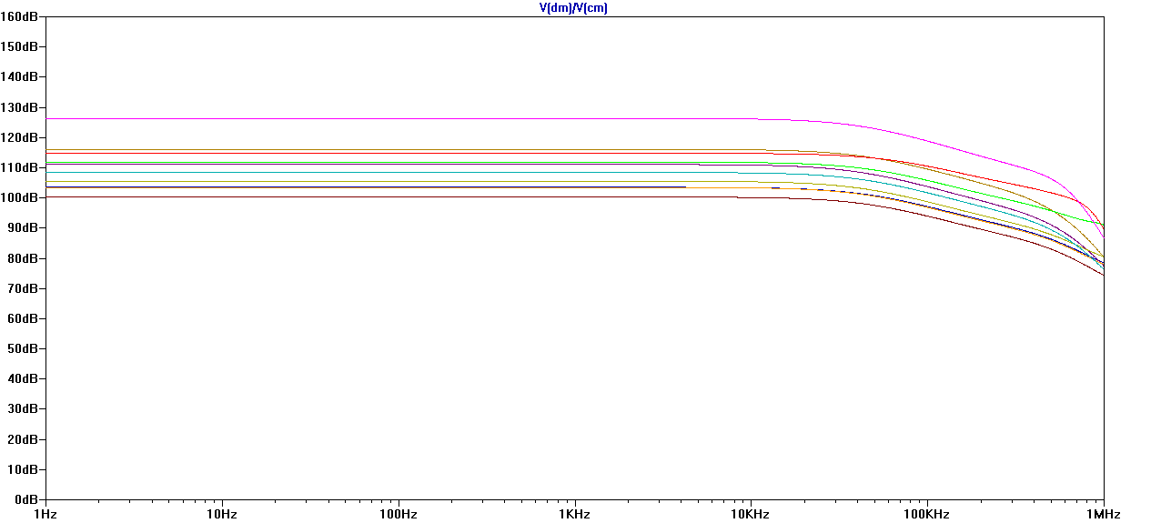Viewport: 1161px width, 523px height.
Task: Click the 10Hz frequency label
Action: click(222, 514)
